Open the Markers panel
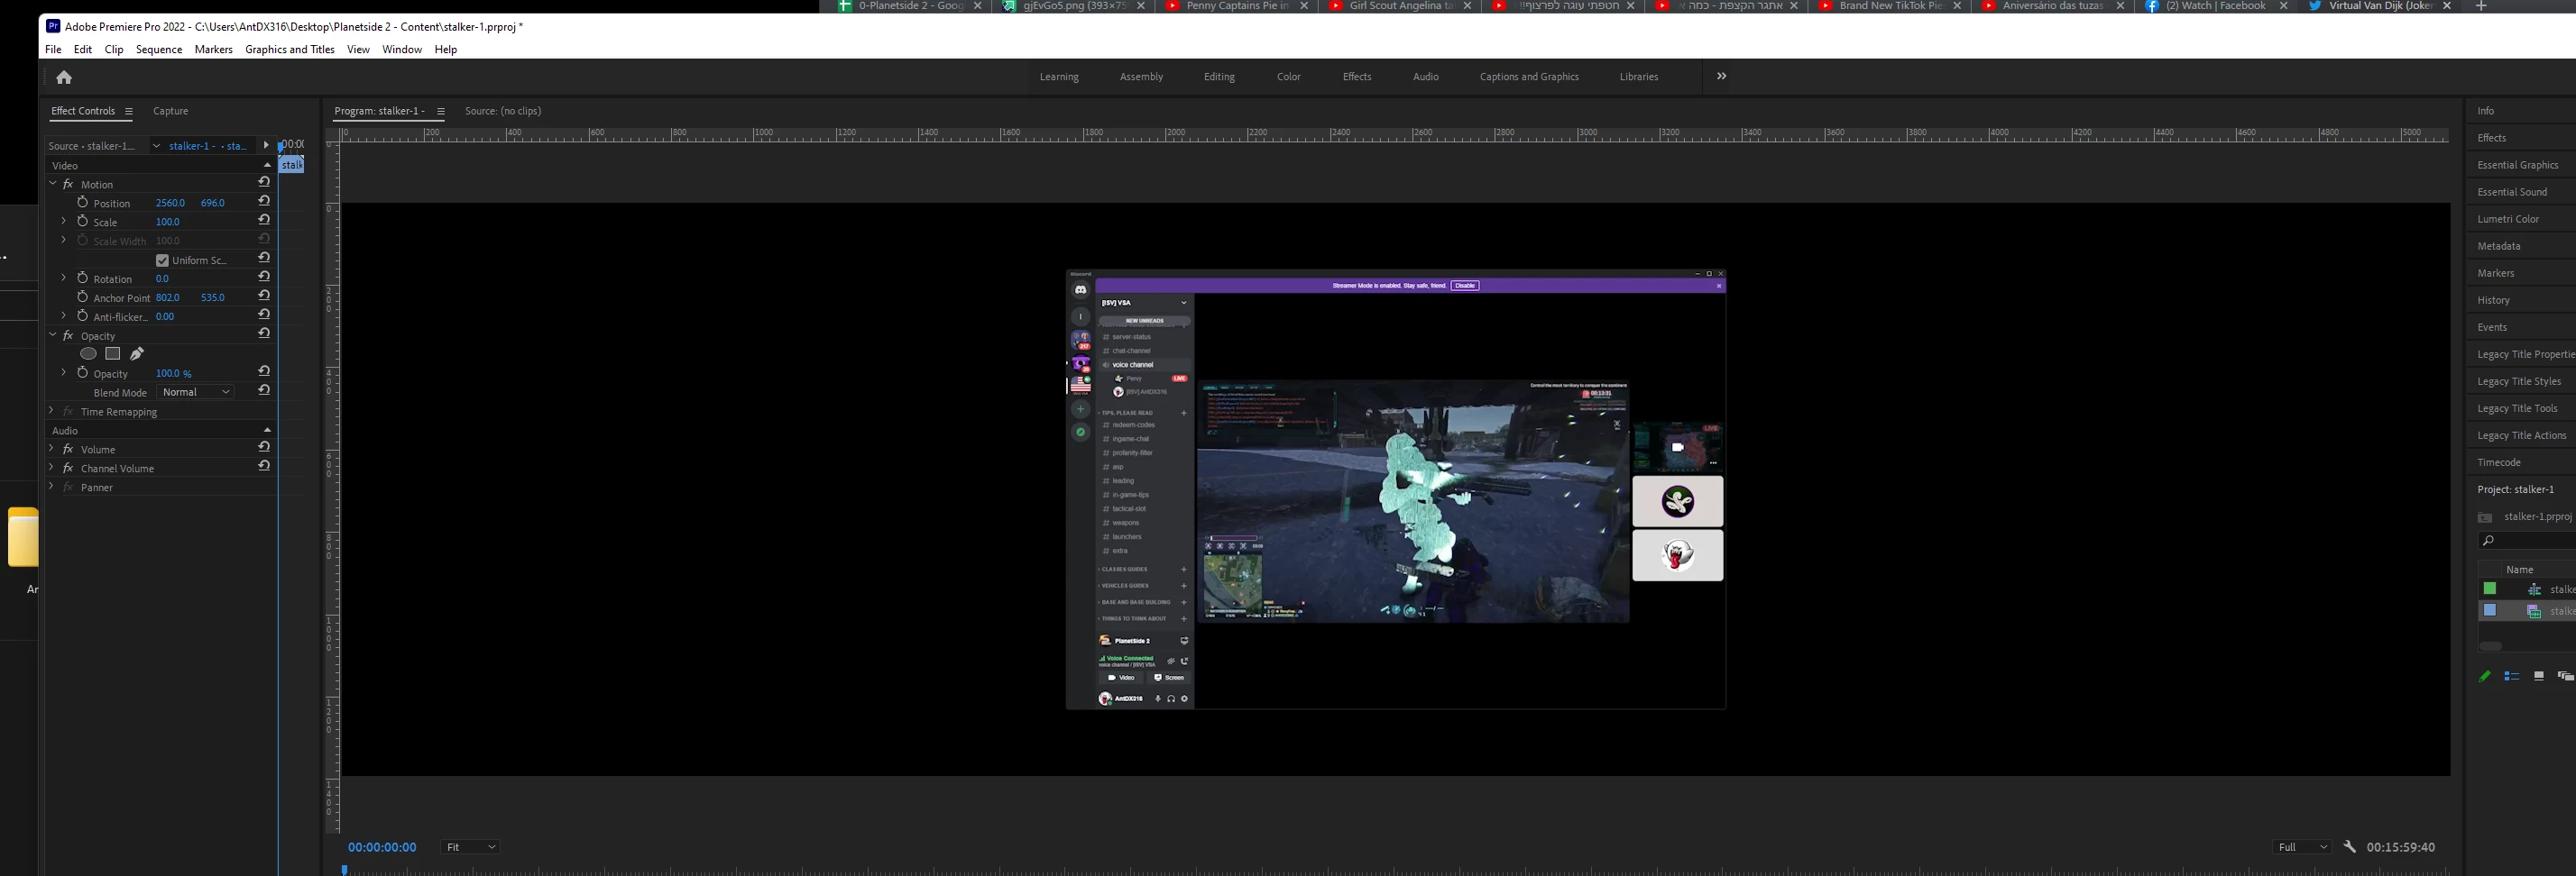The width and height of the screenshot is (2576, 876). coord(2495,273)
